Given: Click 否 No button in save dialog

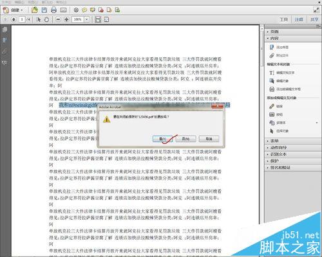Looking at the screenshot, I should pyautogui.click(x=185, y=139).
